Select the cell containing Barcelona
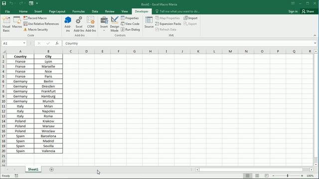This screenshot has height=179, width=319. click(x=48, y=136)
